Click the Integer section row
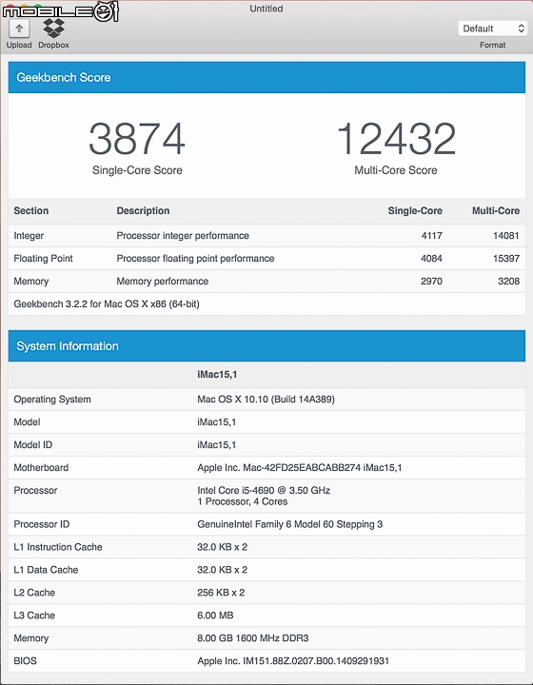The height and width of the screenshot is (685, 533). [x=266, y=236]
